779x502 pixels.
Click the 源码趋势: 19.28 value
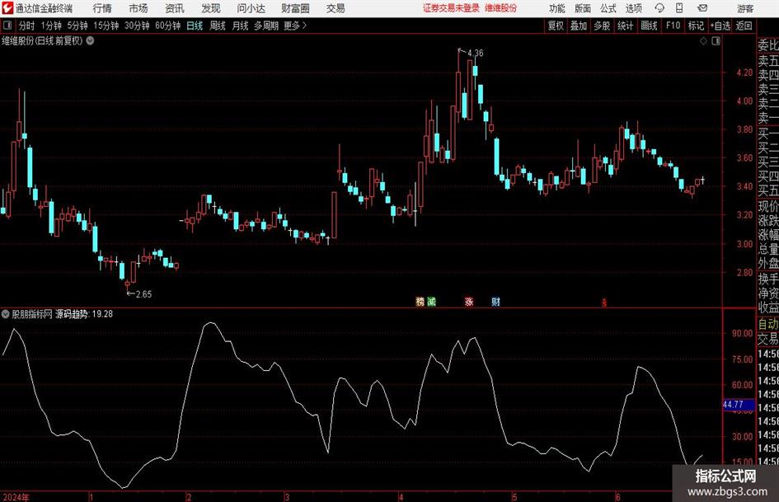(84, 314)
